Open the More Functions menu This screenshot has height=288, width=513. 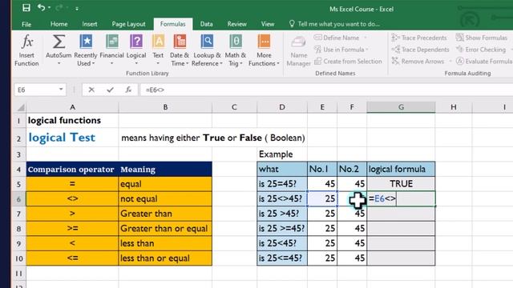(264, 50)
